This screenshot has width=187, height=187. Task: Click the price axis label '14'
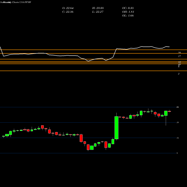pyautogui.click(x=178, y=138)
